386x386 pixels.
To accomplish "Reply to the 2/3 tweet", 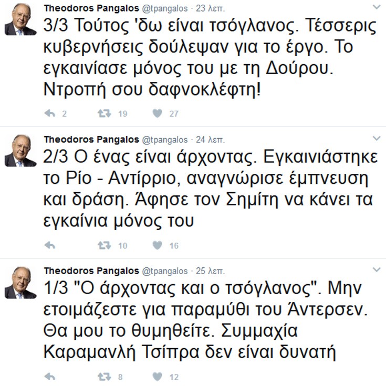I will point(50,245).
